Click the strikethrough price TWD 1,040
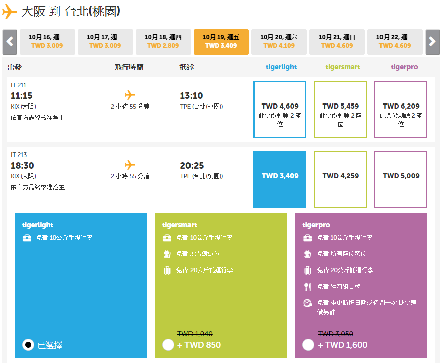 195,334
